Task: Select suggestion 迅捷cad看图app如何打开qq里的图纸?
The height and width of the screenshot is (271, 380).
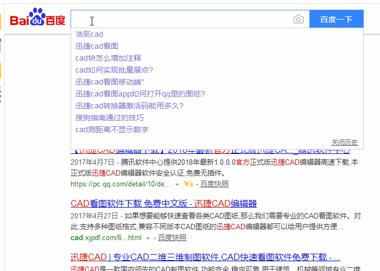Action: point(140,94)
